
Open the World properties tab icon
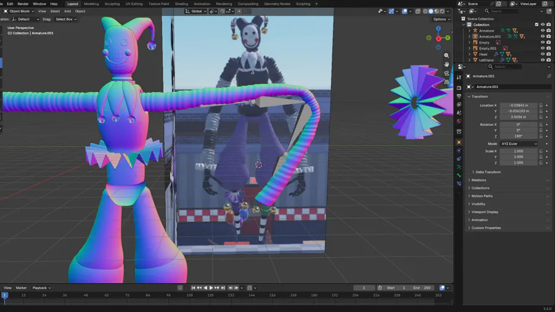click(x=459, y=121)
